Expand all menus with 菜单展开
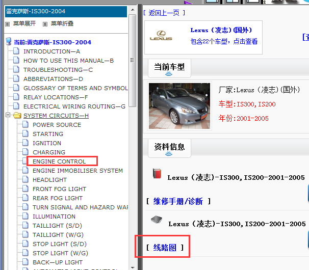This screenshot has width=309, height=270. click(24, 23)
